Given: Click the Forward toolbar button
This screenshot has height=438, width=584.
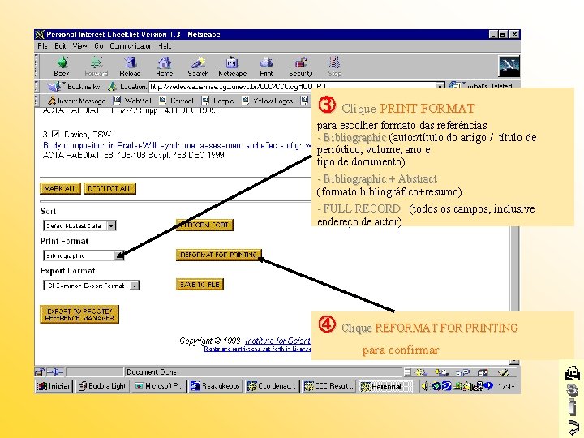Looking at the screenshot, I should tap(96, 67).
